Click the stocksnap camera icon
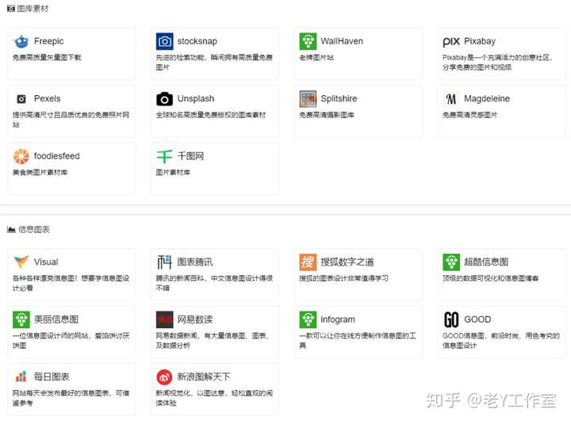The width and height of the screenshot is (571, 424). [x=165, y=41]
